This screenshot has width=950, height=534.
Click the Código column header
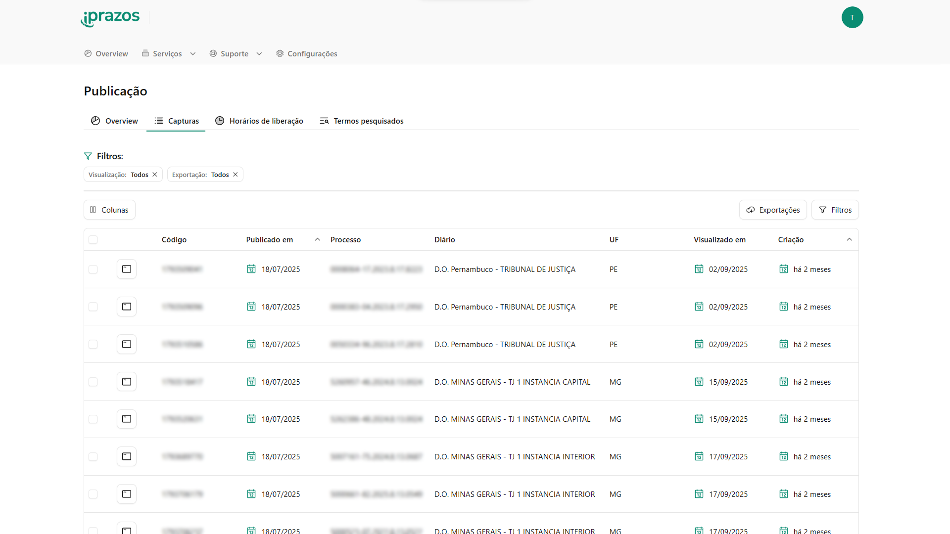[174, 240]
